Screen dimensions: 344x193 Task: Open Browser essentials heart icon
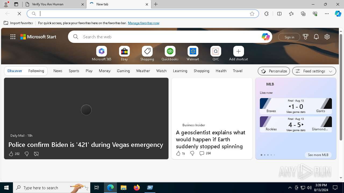315,14
